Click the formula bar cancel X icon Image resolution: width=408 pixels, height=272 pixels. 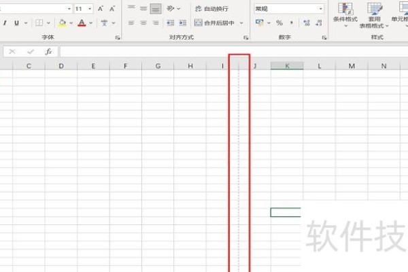point(12,52)
